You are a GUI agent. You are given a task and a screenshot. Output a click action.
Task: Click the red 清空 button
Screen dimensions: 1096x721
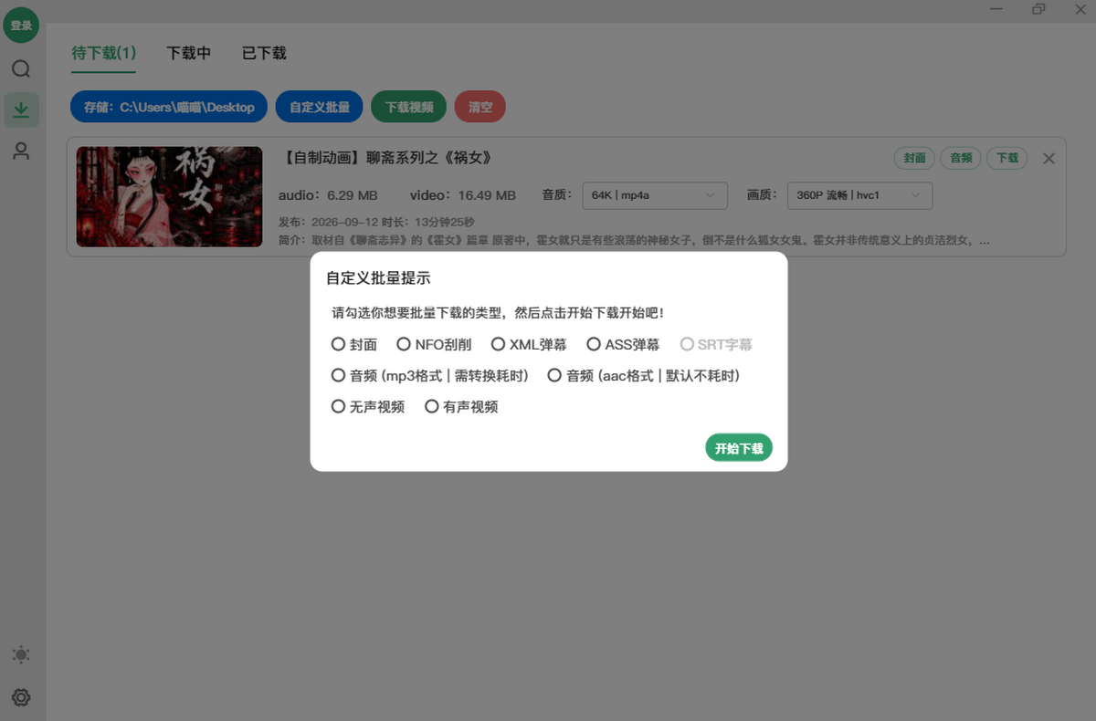[479, 107]
